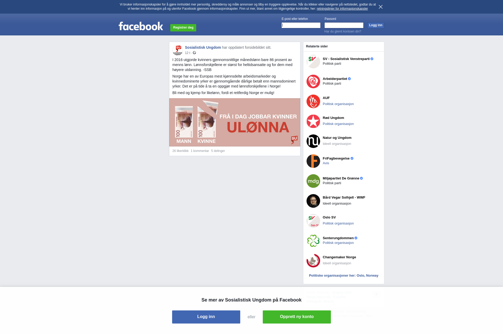Click Logg inn button in header
Screen dimensions: 503x334
click(376, 25)
